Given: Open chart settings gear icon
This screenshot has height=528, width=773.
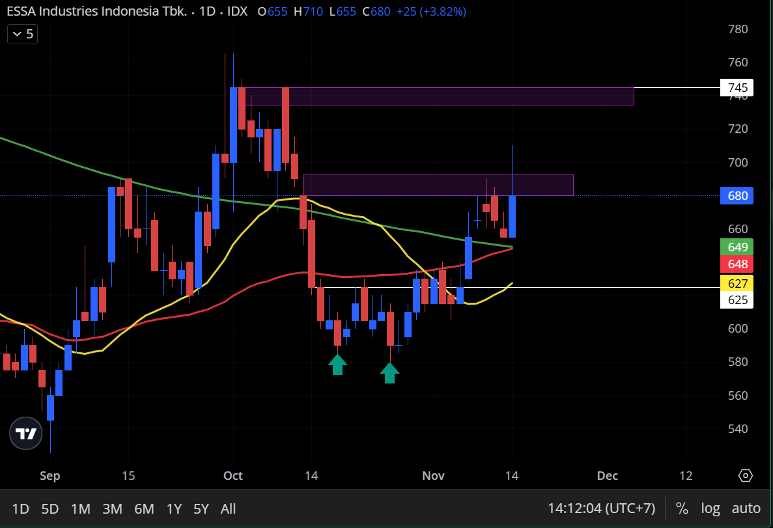Looking at the screenshot, I should 746,475.
